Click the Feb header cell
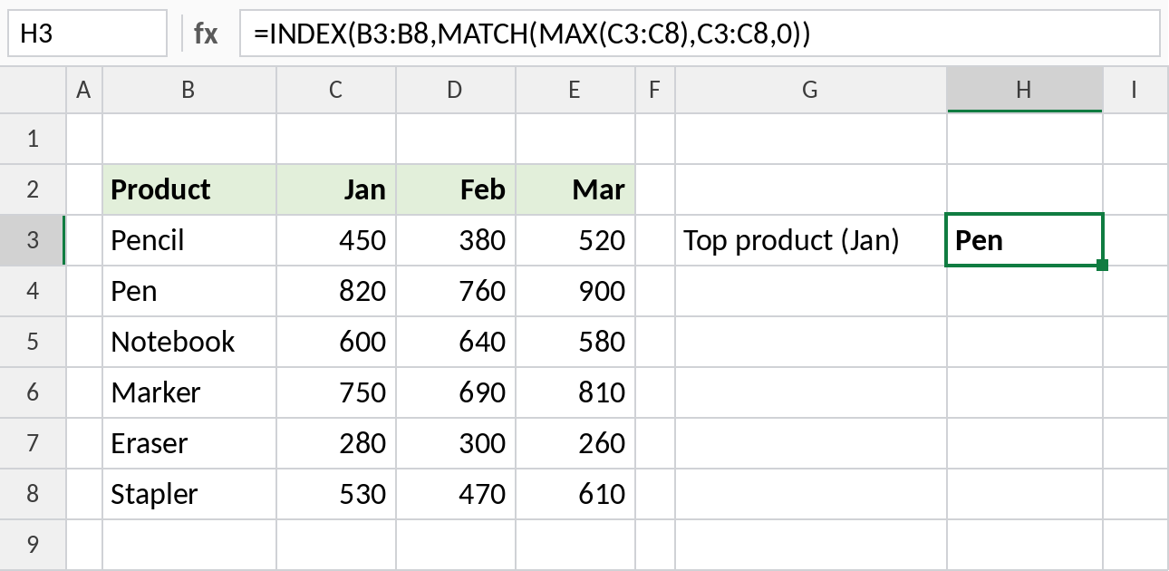This screenshot has width=1169, height=571. (x=456, y=189)
